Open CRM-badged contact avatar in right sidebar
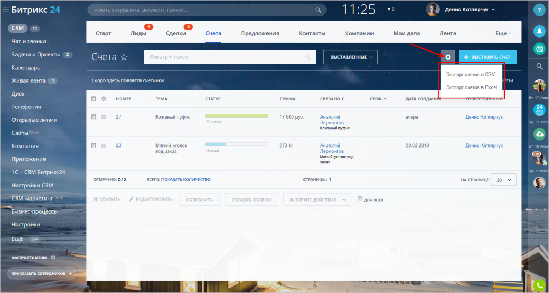 point(539,158)
